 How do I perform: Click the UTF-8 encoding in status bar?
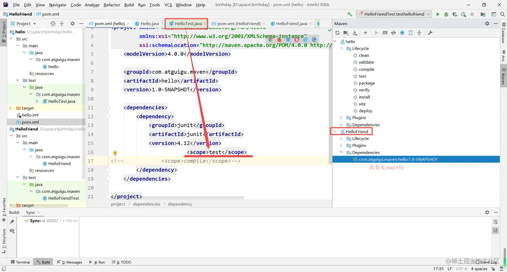click(461, 269)
